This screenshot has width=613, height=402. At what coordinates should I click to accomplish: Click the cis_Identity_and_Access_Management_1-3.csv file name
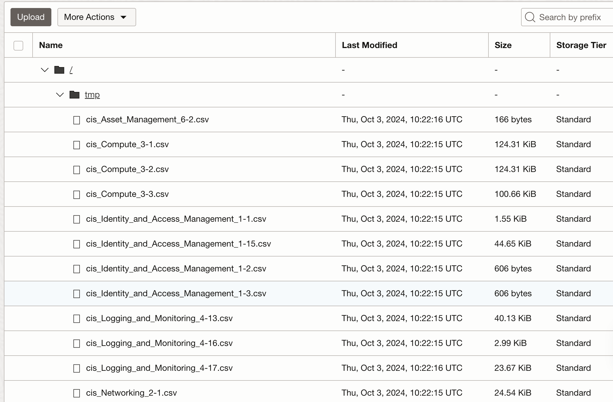click(x=176, y=293)
